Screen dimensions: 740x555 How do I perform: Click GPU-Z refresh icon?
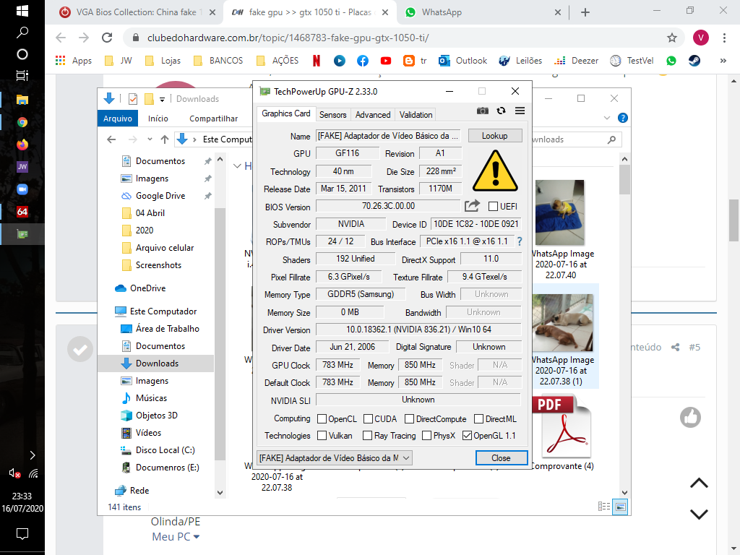(502, 111)
